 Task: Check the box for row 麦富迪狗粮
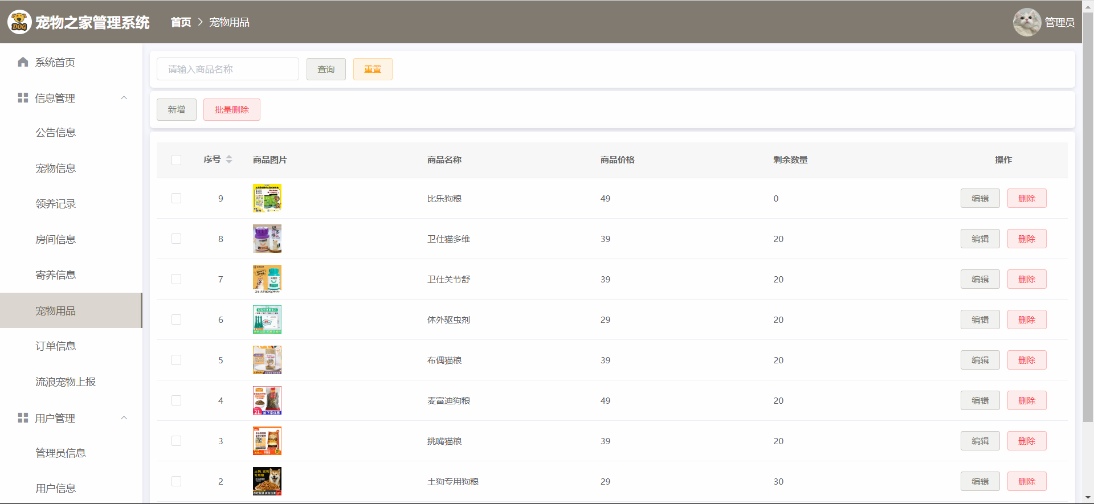177,400
